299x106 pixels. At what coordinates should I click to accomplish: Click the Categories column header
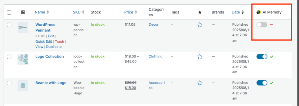tap(156, 12)
